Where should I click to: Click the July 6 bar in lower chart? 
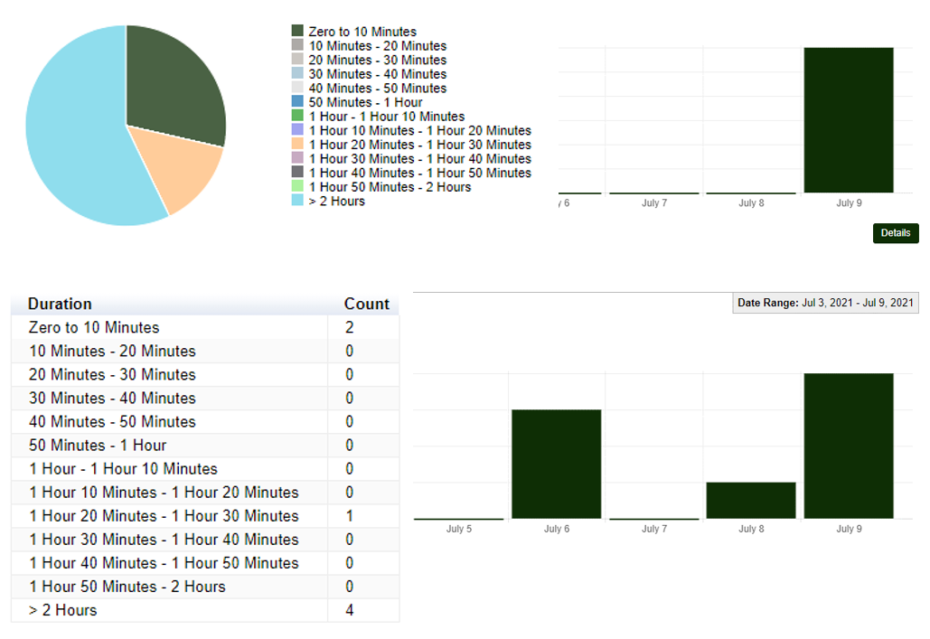pos(556,464)
